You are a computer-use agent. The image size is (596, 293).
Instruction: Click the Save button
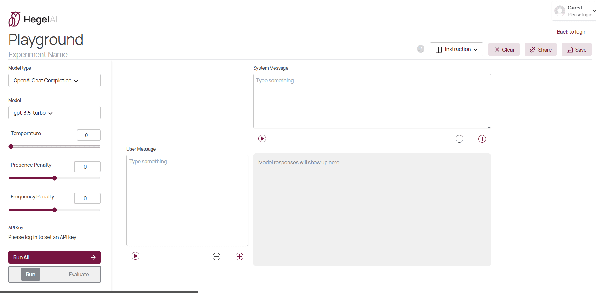point(576,49)
